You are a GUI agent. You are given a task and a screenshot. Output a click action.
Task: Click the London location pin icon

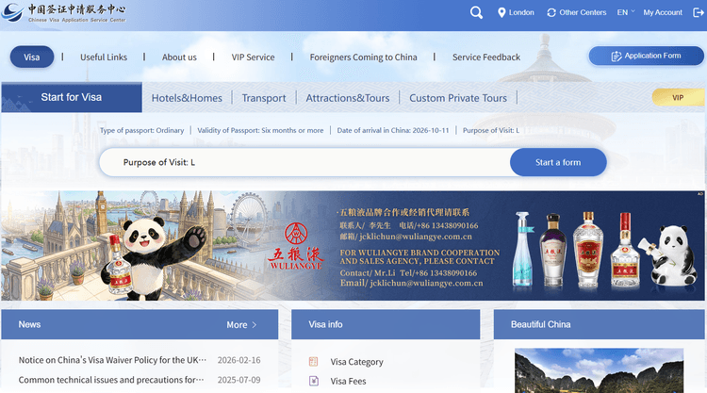(501, 12)
